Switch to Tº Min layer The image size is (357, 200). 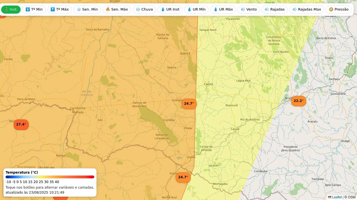[x=34, y=9]
